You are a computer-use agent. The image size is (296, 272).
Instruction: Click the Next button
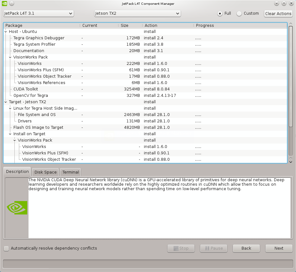[279, 248]
